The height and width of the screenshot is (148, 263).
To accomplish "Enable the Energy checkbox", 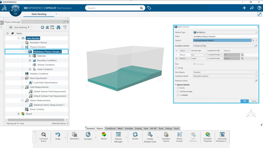I will click(176, 68).
